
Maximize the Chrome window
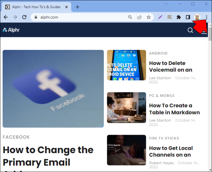coord(193,4)
